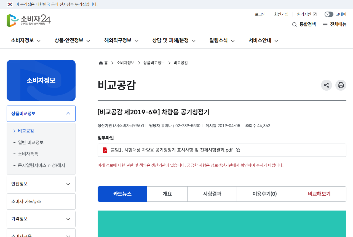
Task: Open the 이용후기(0) tab
Action: 264,194
